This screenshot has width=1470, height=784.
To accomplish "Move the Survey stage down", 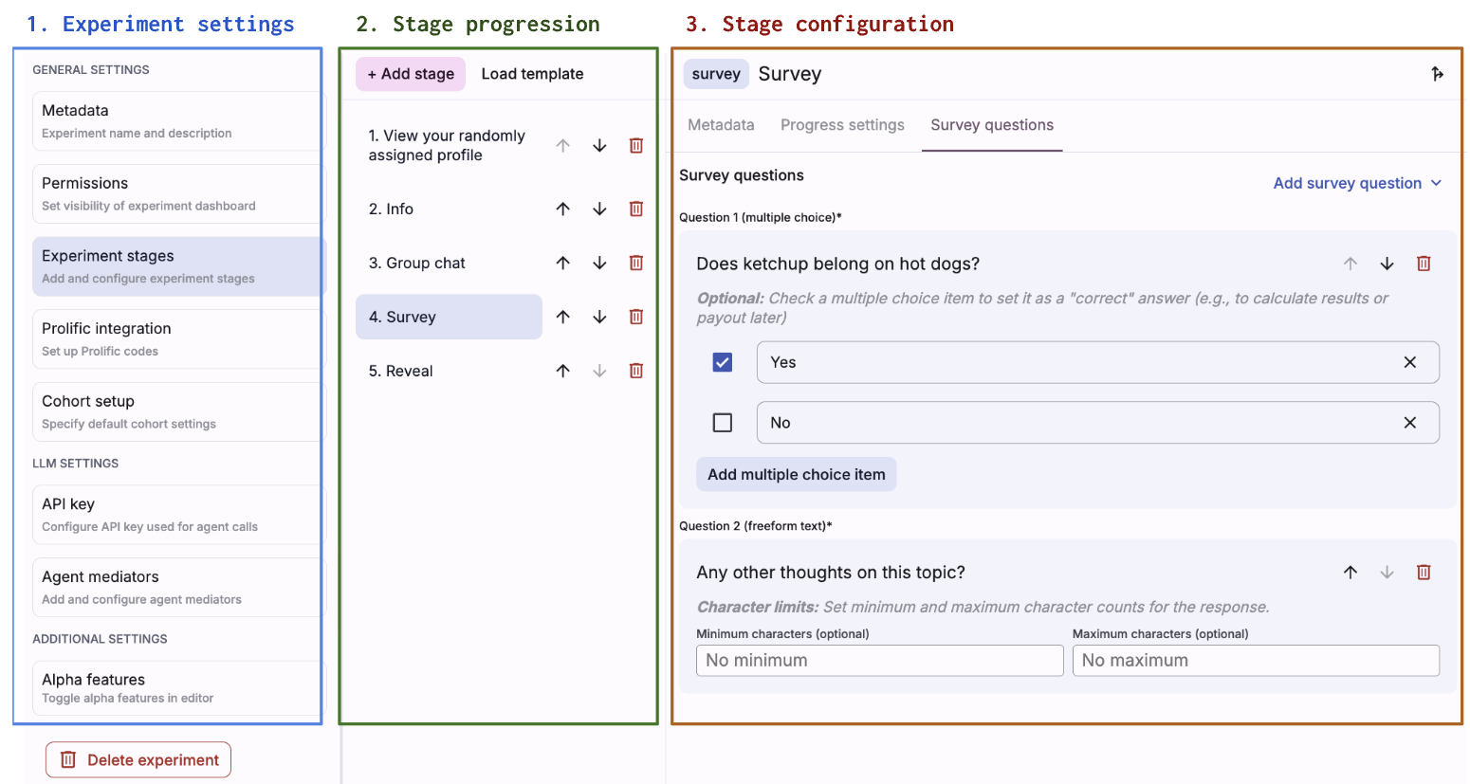I will [x=599, y=317].
